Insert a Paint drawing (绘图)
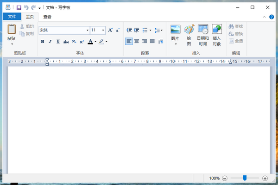Viewport: 278px width, 185px height. tap(189, 35)
